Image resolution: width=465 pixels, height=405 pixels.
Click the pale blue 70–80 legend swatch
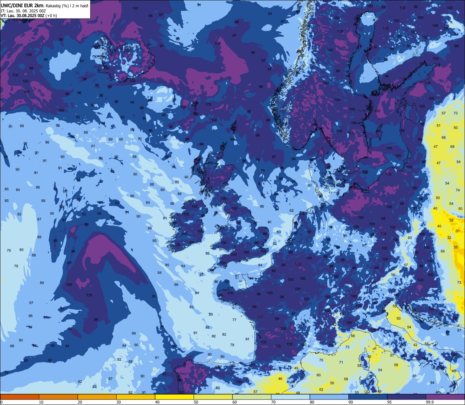coord(290,397)
